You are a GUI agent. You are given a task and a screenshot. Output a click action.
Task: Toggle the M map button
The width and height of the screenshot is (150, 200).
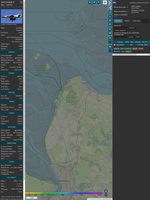[x=110, y=33]
